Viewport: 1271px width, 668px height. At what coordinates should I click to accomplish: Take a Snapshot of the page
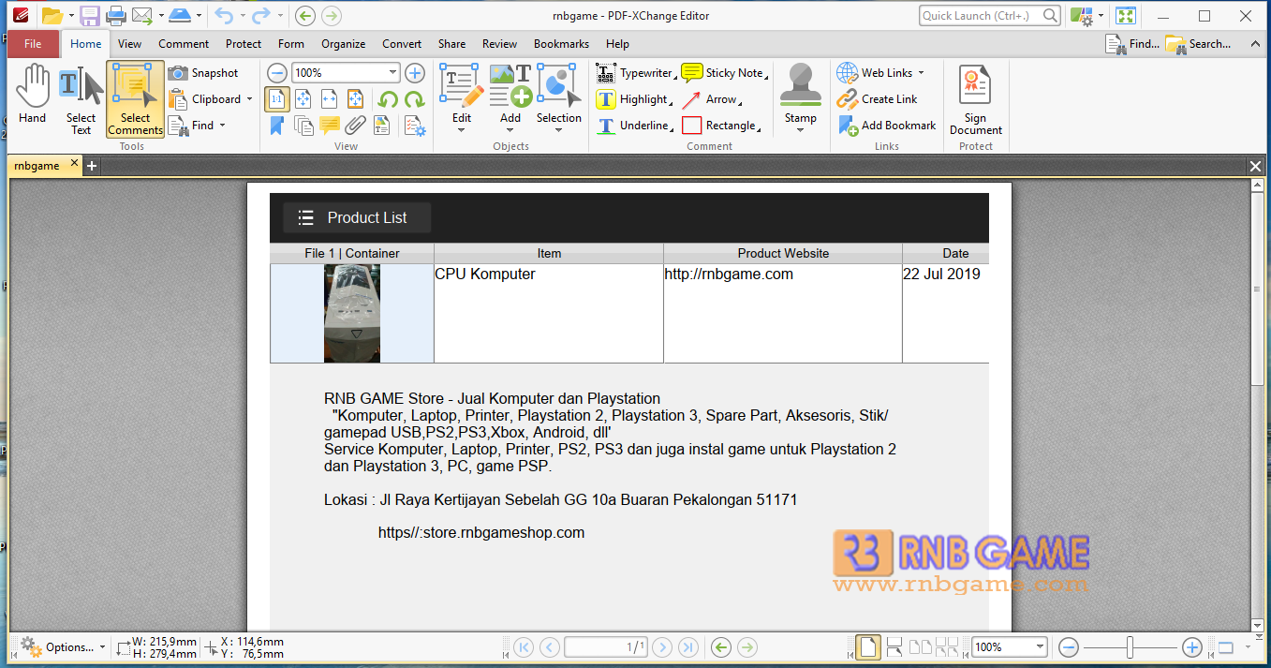(203, 73)
